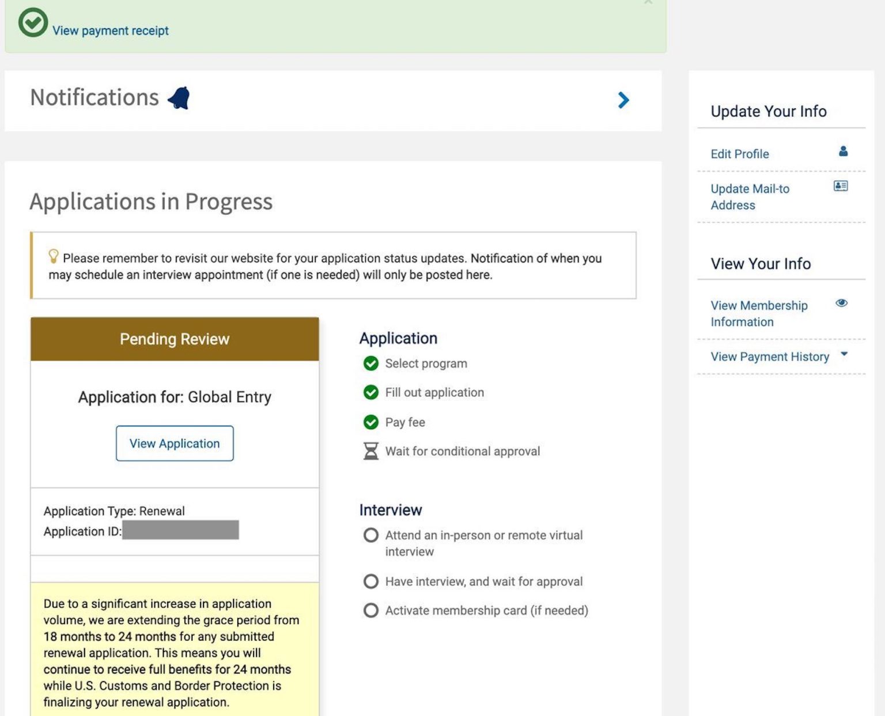Click the Notifications bell icon
Image resolution: width=885 pixels, height=716 pixels.
tap(179, 98)
